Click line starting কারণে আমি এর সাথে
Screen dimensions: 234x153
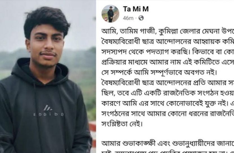(168, 103)
